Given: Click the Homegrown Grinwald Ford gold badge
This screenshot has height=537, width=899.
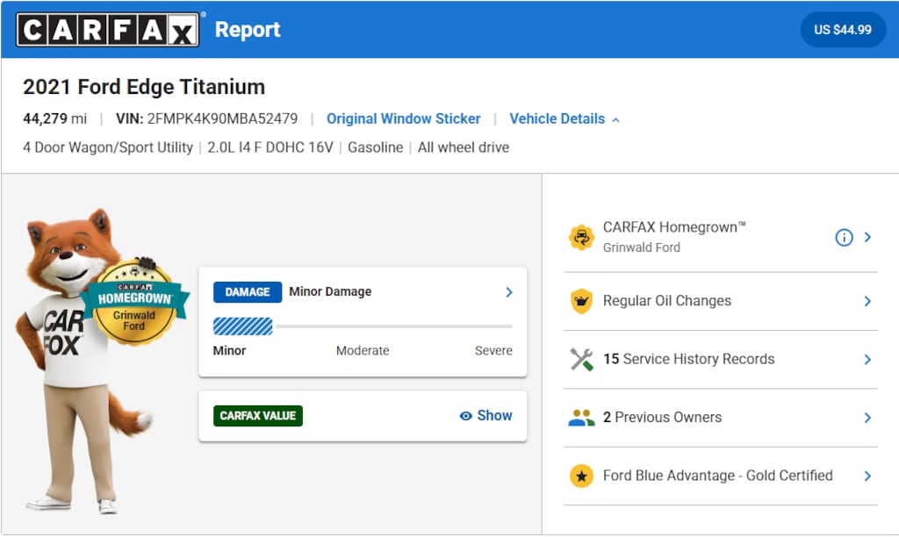Looking at the screenshot, I should (x=134, y=302).
